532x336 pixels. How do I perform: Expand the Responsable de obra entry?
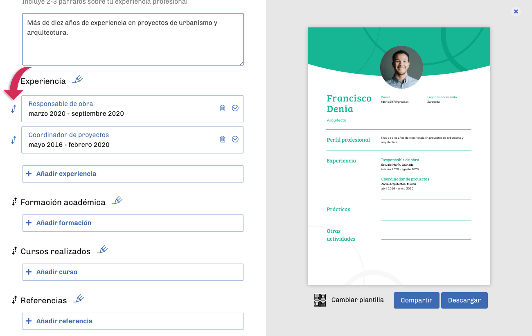(235, 108)
